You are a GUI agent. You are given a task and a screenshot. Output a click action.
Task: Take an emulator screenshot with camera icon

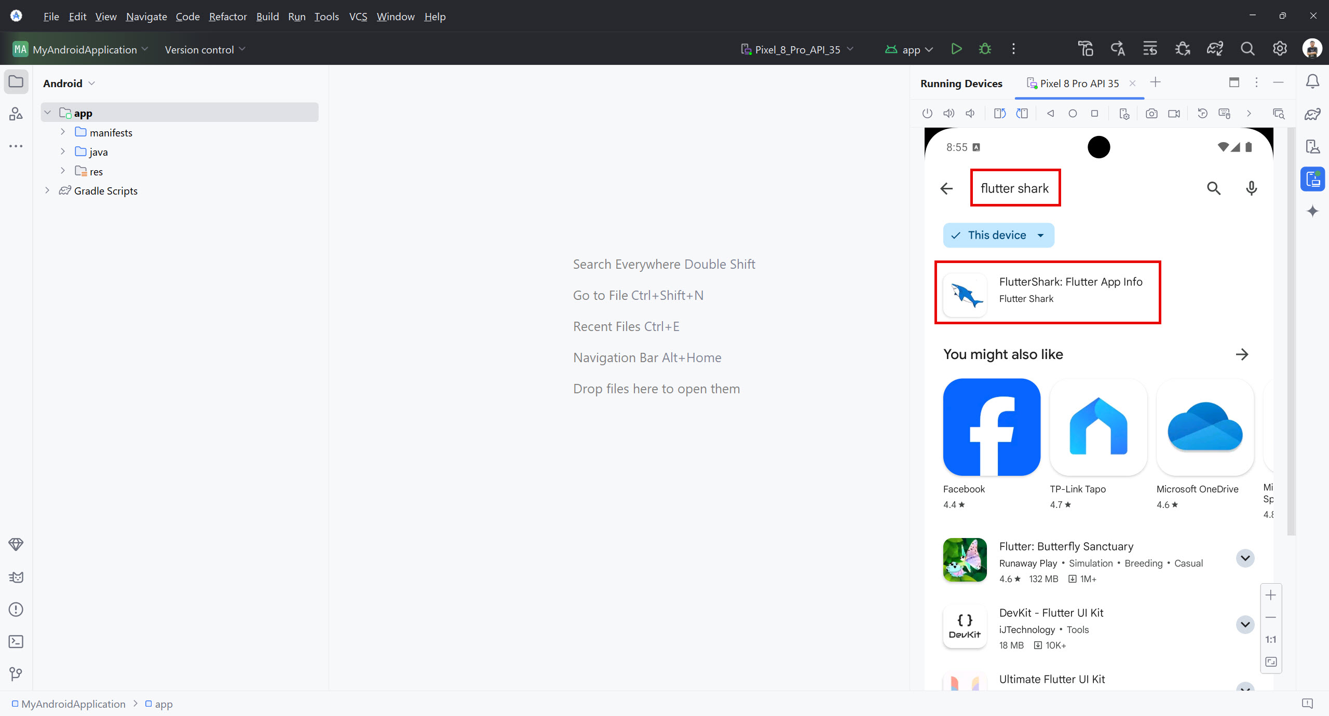point(1151,114)
